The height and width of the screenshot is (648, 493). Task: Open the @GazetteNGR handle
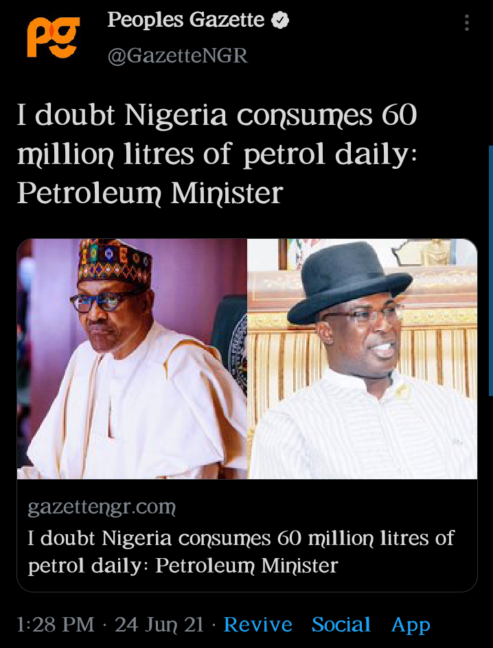click(x=178, y=56)
